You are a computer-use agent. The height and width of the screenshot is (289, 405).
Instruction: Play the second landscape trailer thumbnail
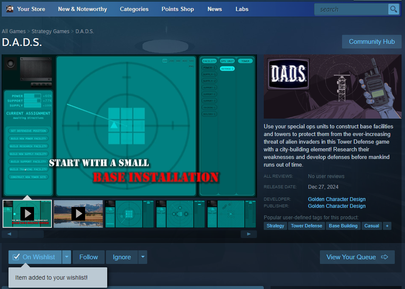click(78, 214)
